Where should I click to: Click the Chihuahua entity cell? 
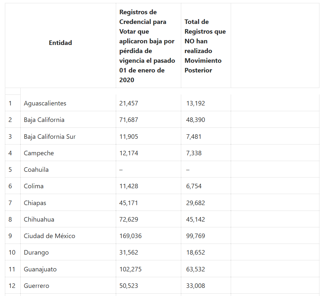[39, 219]
